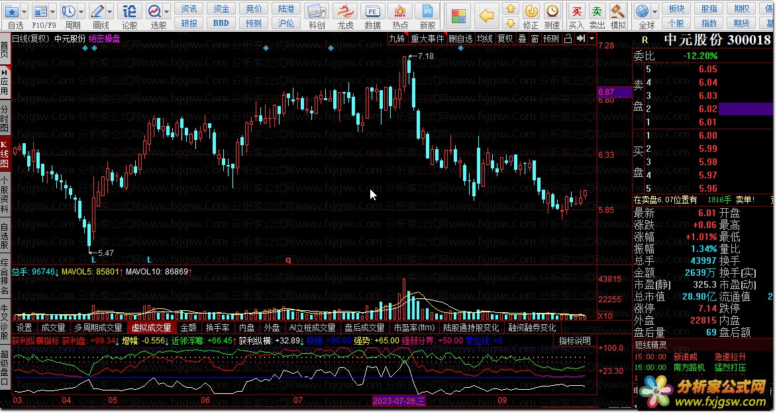Click the 测速 speed test clock icon
The width and height of the screenshot is (777, 413).
click(x=552, y=11)
